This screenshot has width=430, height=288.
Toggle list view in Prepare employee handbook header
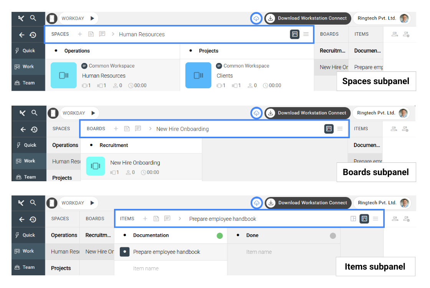tap(375, 219)
